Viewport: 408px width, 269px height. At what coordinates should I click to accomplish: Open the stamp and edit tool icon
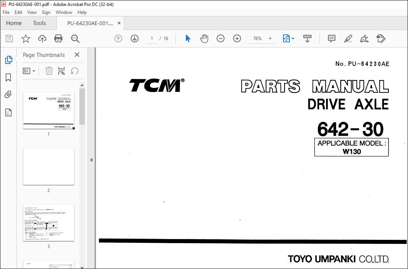tap(381, 39)
